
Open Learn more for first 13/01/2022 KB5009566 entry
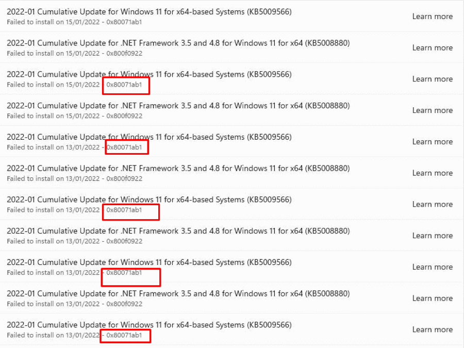(433, 142)
